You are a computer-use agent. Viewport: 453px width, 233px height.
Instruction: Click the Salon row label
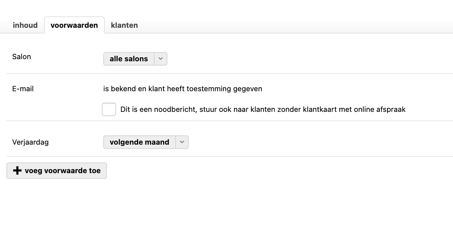[21, 57]
